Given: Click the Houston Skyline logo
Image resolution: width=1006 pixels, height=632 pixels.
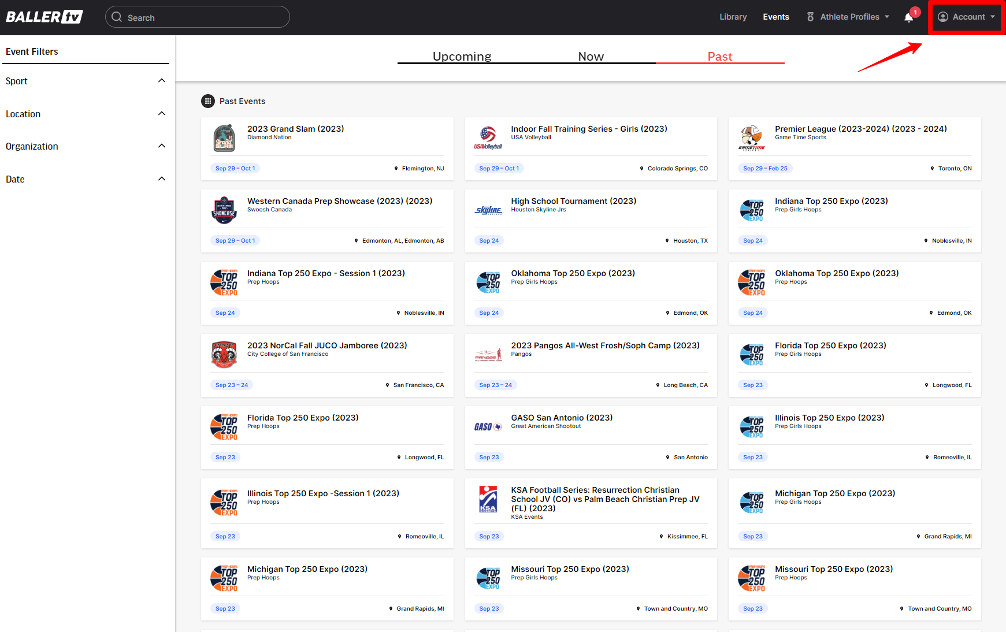Looking at the screenshot, I should click(x=488, y=210).
